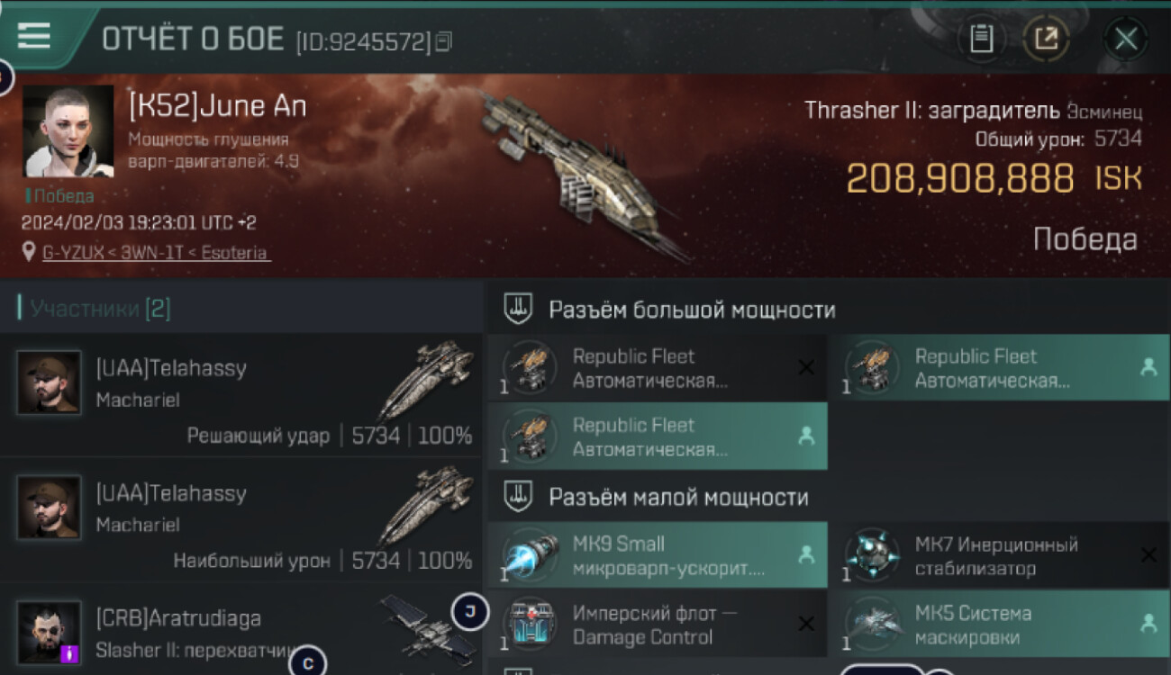Click the Thrasher II ship image
1171x675 pixels.
point(576,175)
